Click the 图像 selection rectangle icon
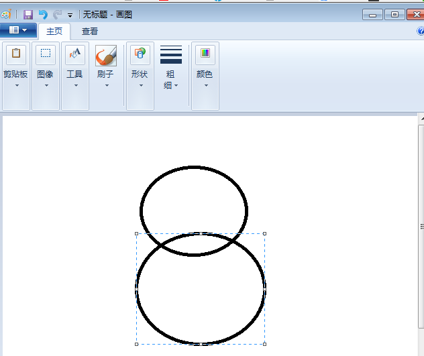424x356 pixels. (46, 54)
